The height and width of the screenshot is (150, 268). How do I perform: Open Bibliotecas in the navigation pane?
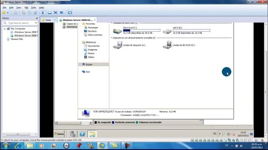[91, 42]
